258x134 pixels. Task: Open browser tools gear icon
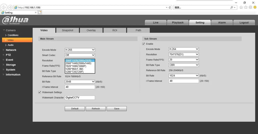coord(250,7)
